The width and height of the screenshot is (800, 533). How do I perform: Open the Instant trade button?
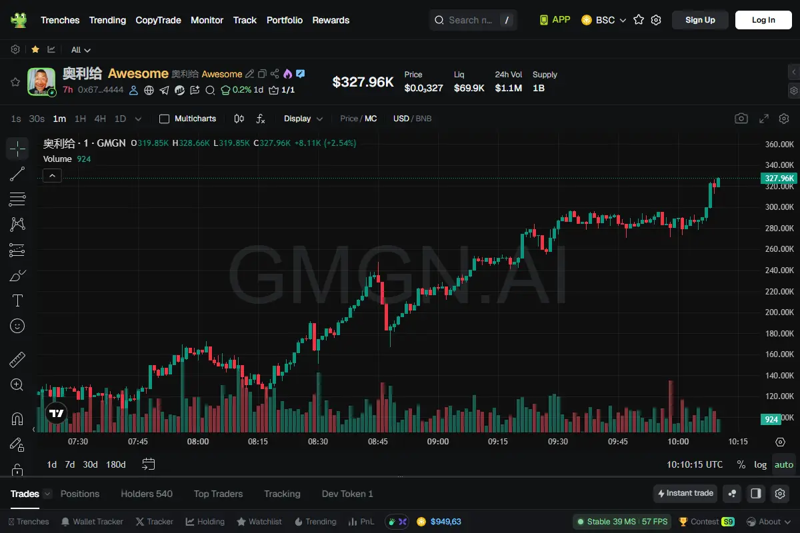(685, 494)
